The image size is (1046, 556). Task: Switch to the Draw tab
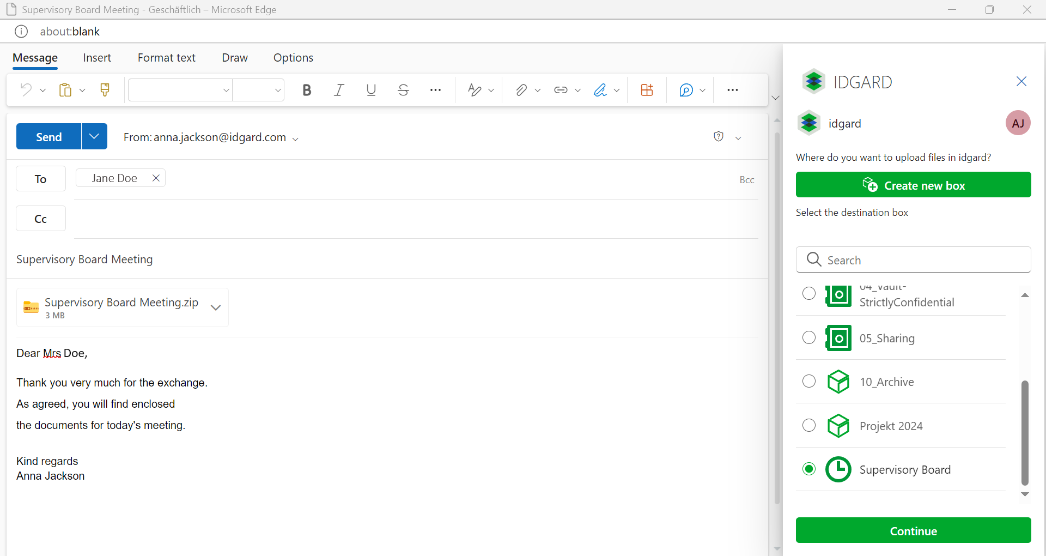[x=235, y=58]
